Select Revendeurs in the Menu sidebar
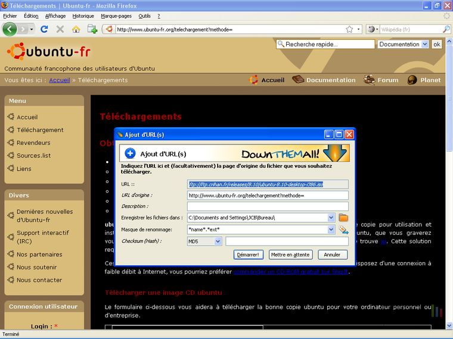This screenshot has width=453, height=339. (x=33, y=143)
